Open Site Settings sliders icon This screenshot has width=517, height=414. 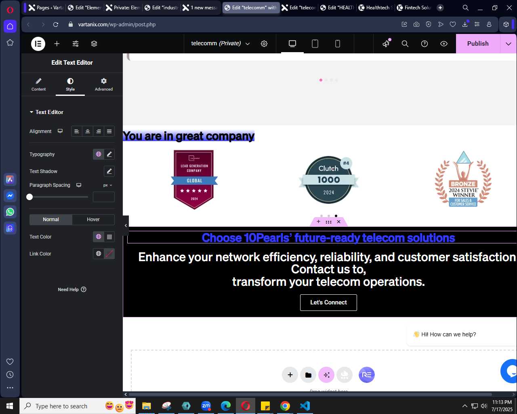[x=76, y=44]
